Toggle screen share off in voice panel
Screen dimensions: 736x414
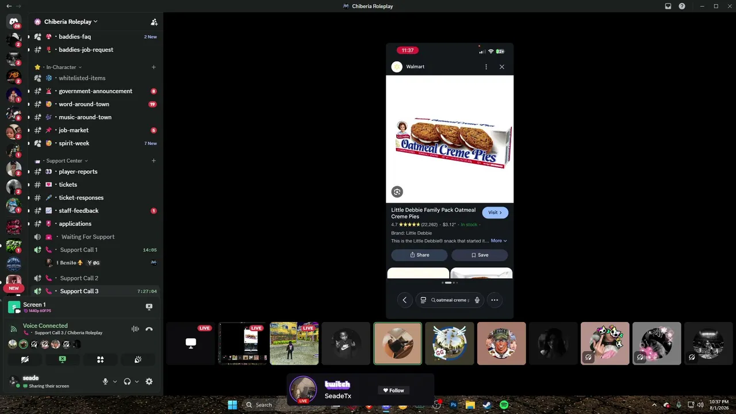tap(62, 359)
